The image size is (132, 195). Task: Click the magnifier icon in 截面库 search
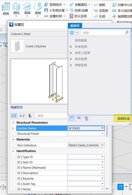point(127,33)
